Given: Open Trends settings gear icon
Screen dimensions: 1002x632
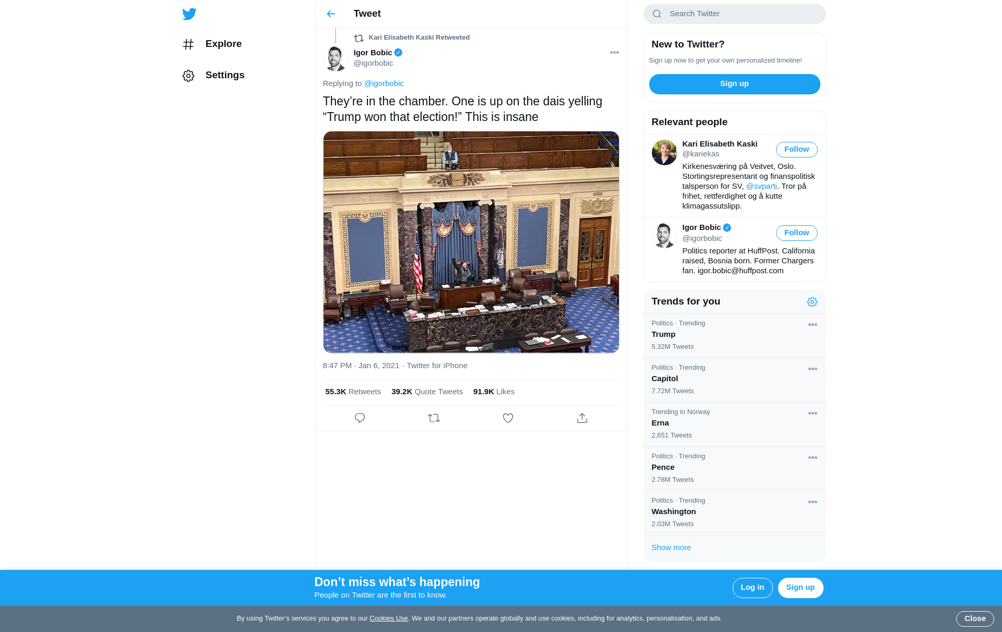Looking at the screenshot, I should click(812, 302).
